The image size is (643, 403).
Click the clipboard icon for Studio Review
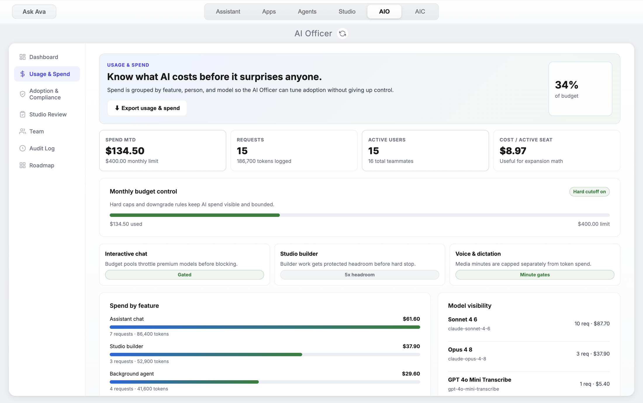[23, 114]
